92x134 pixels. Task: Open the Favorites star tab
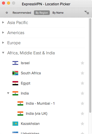click(x=7, y=13)
